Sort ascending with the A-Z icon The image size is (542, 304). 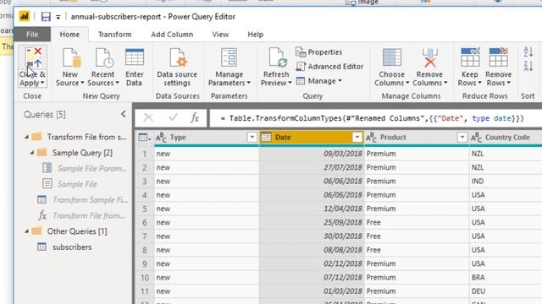528,52
